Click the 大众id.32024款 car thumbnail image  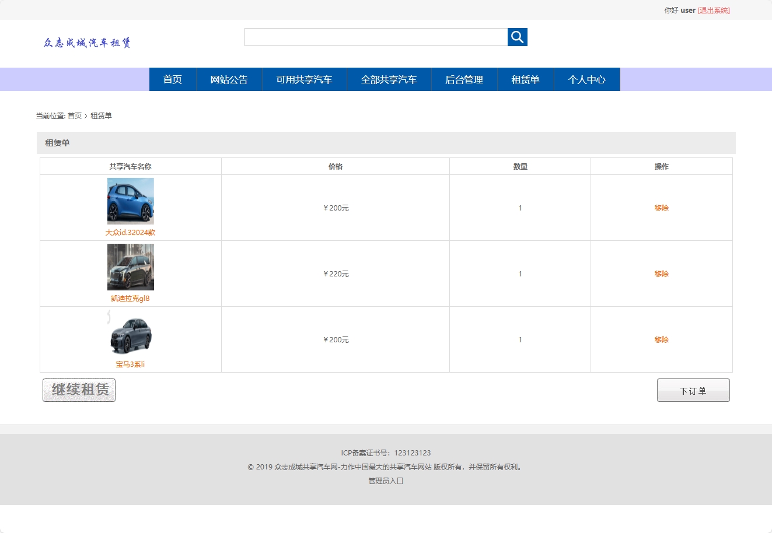[x=130, y=200]
